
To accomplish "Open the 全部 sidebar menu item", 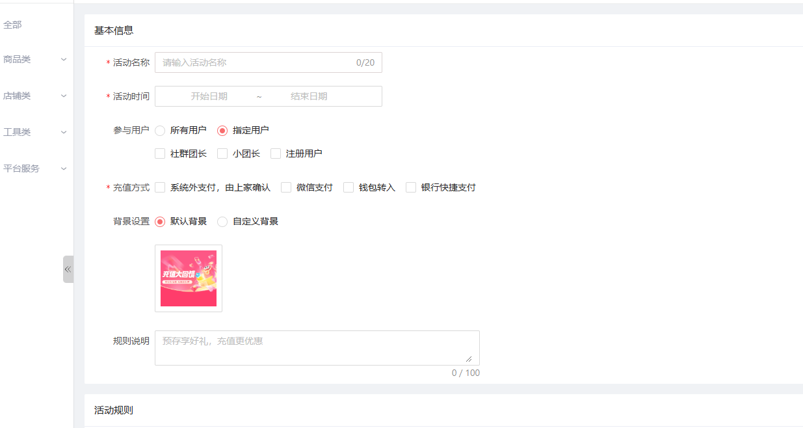I will pyautogui.click(x=13, y=25).
